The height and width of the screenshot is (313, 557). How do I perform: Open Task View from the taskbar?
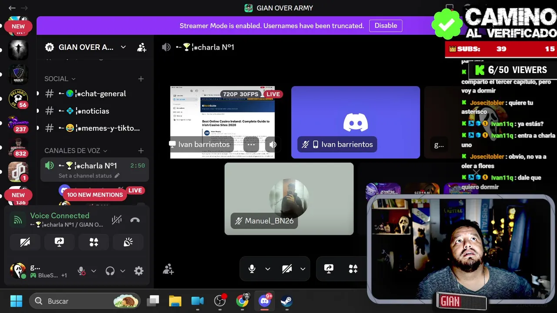pos(153,301)
